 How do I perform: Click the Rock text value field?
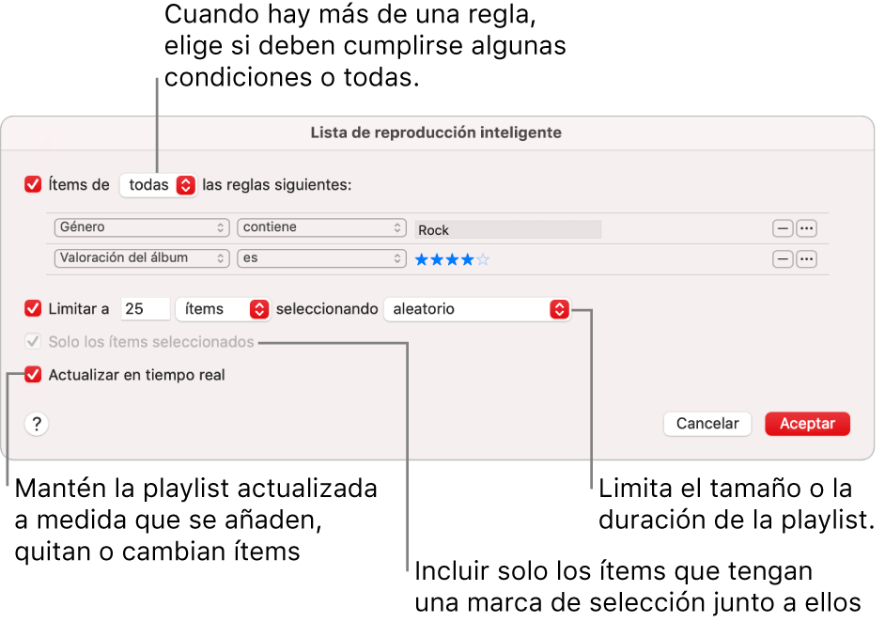coord(507,227)
